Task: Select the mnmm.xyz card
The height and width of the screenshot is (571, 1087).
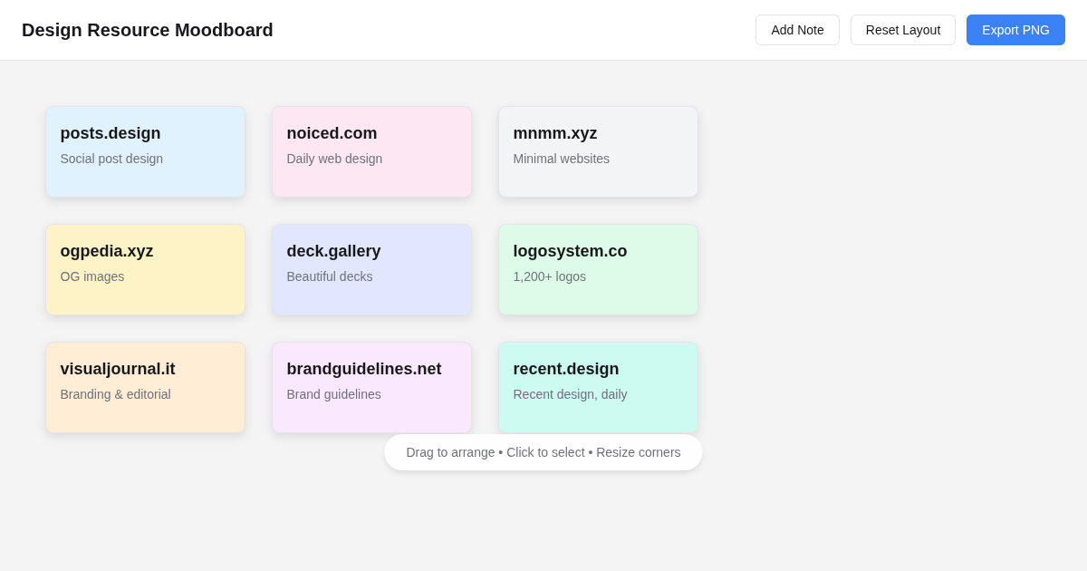Action: coord(598,152)
